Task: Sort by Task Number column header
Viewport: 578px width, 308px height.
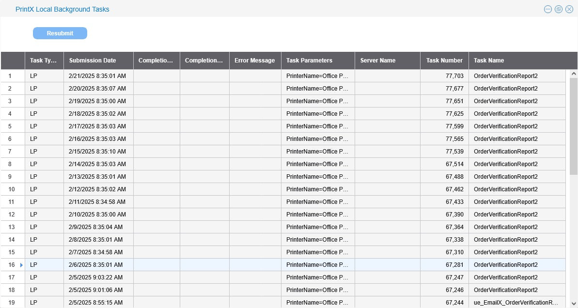Action: pyautogui.click(x=444, y=61)
